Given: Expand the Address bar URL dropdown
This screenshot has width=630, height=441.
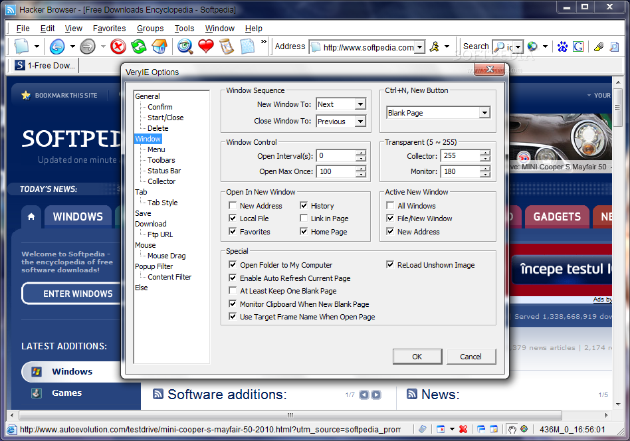Looking at the screenshot, I should coord(419,47).
